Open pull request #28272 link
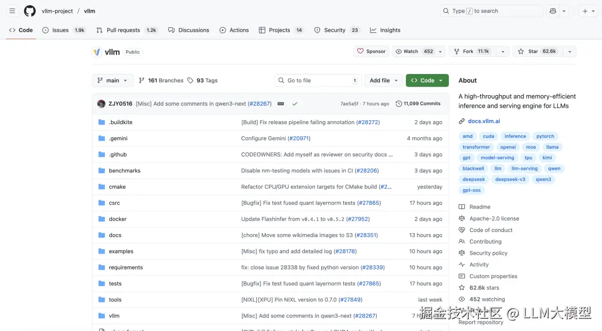602x331 pixels. (368, 122)
